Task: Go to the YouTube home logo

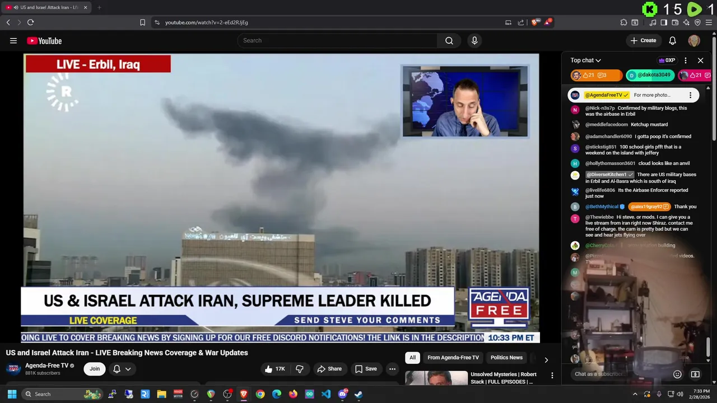Action: click(x=44, y=41)
